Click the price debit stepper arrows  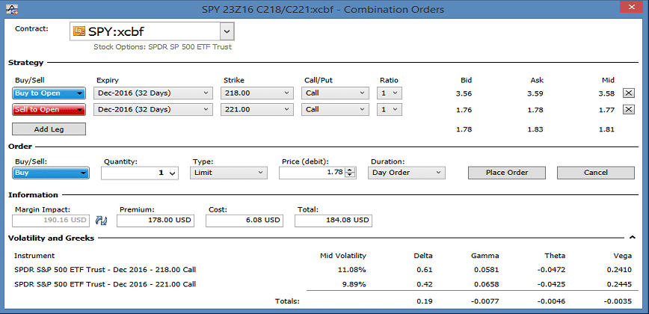[x=351, y=173]
